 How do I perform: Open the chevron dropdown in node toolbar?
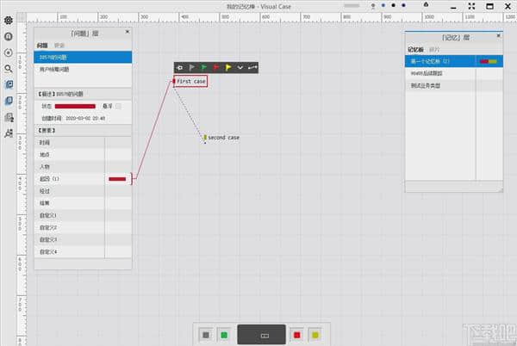pos(240,67)
